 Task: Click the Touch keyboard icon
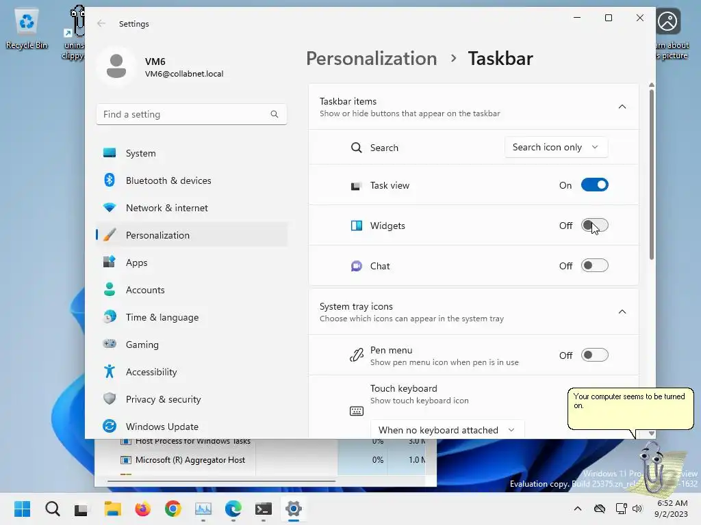pos(356,411)
